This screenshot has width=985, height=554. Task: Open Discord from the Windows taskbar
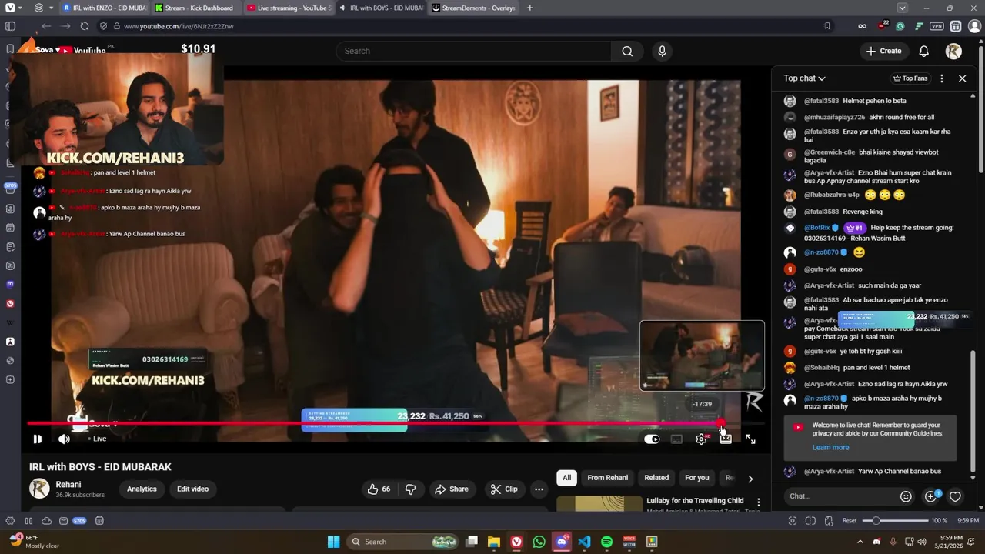pos(562,542)
